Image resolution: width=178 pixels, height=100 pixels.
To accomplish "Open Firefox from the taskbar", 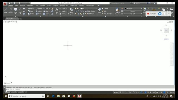I will (74, 96).
